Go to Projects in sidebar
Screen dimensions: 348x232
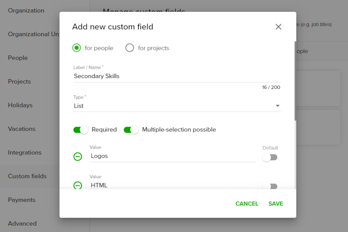tap(19, 82)
